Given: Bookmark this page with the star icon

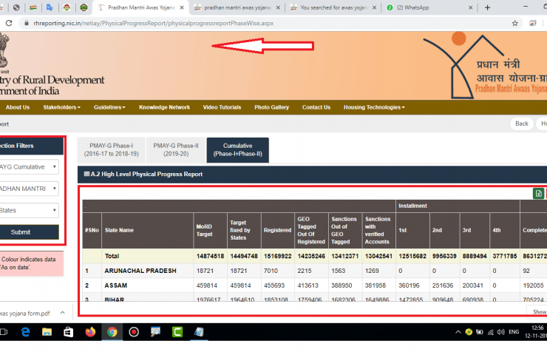Looking at the screenshot, I should [515, 23].
